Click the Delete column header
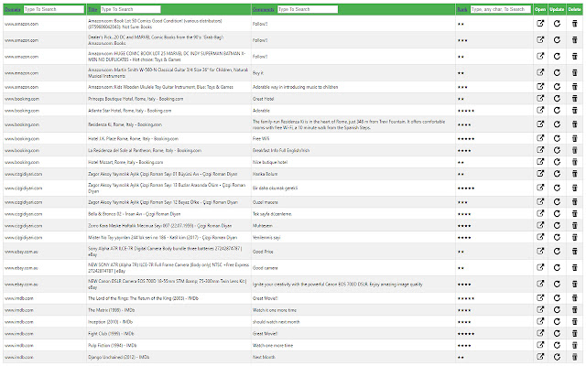 575,9
